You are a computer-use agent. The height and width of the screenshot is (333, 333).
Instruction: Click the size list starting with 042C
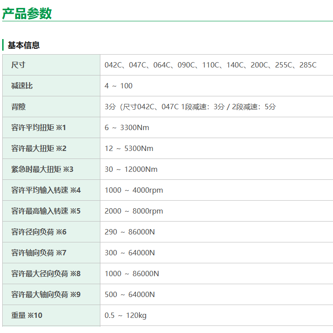210,65
